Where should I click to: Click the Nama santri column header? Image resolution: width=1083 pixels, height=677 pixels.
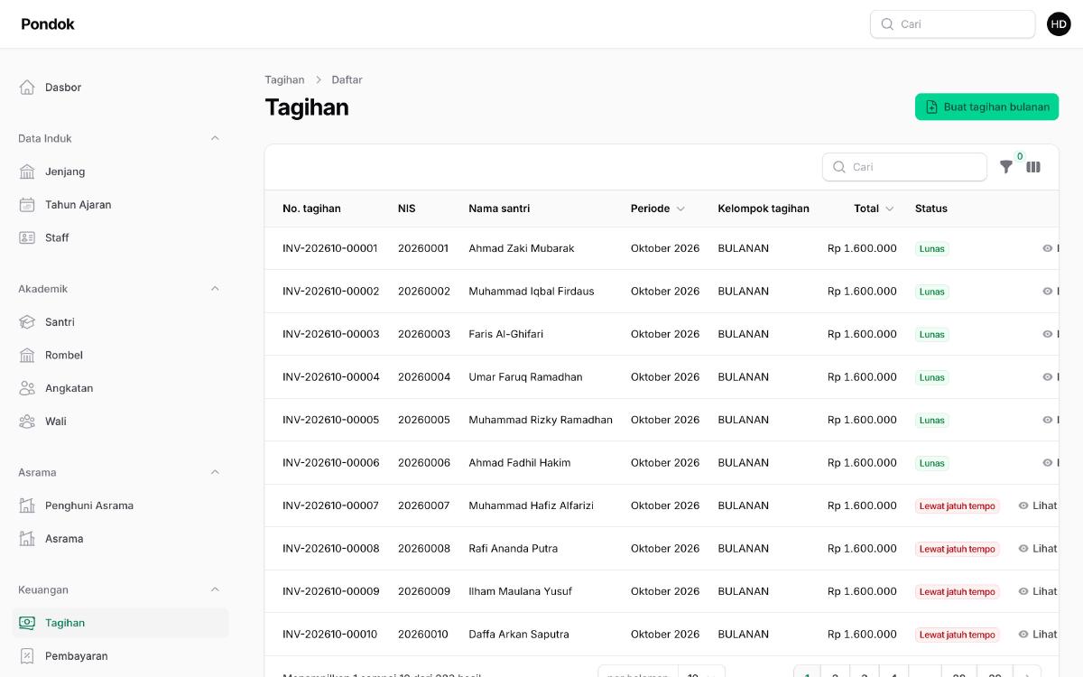[x=499, y=209]
